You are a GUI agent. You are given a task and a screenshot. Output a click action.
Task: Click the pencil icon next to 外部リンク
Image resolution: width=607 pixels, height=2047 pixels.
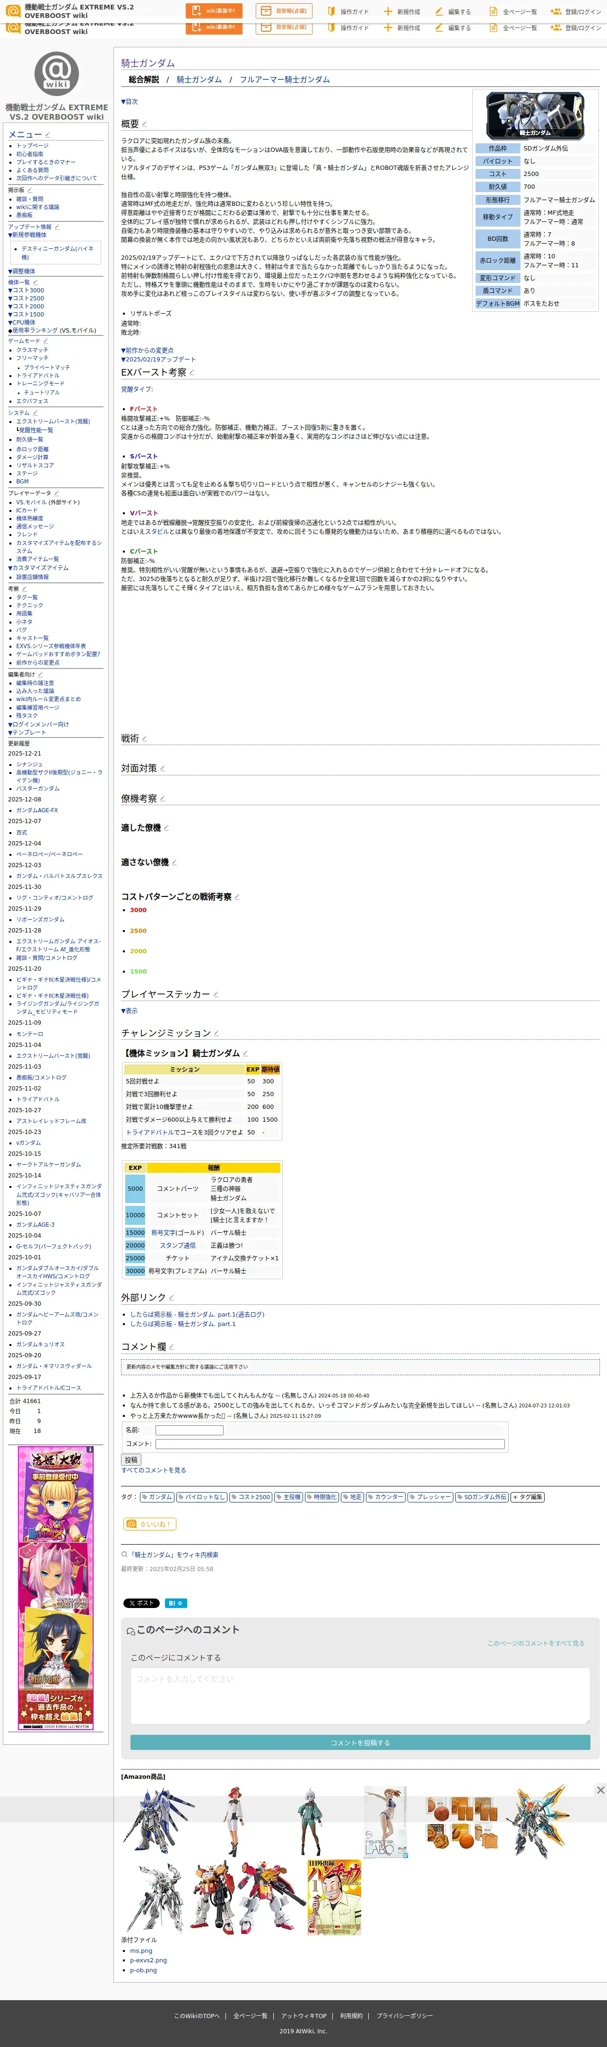[x=172, y=1298]
